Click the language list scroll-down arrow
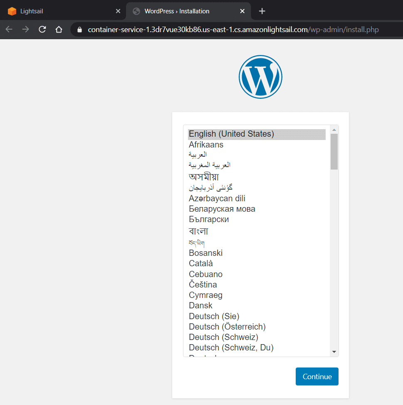This screenshot has width=403, height=405. 334,352
